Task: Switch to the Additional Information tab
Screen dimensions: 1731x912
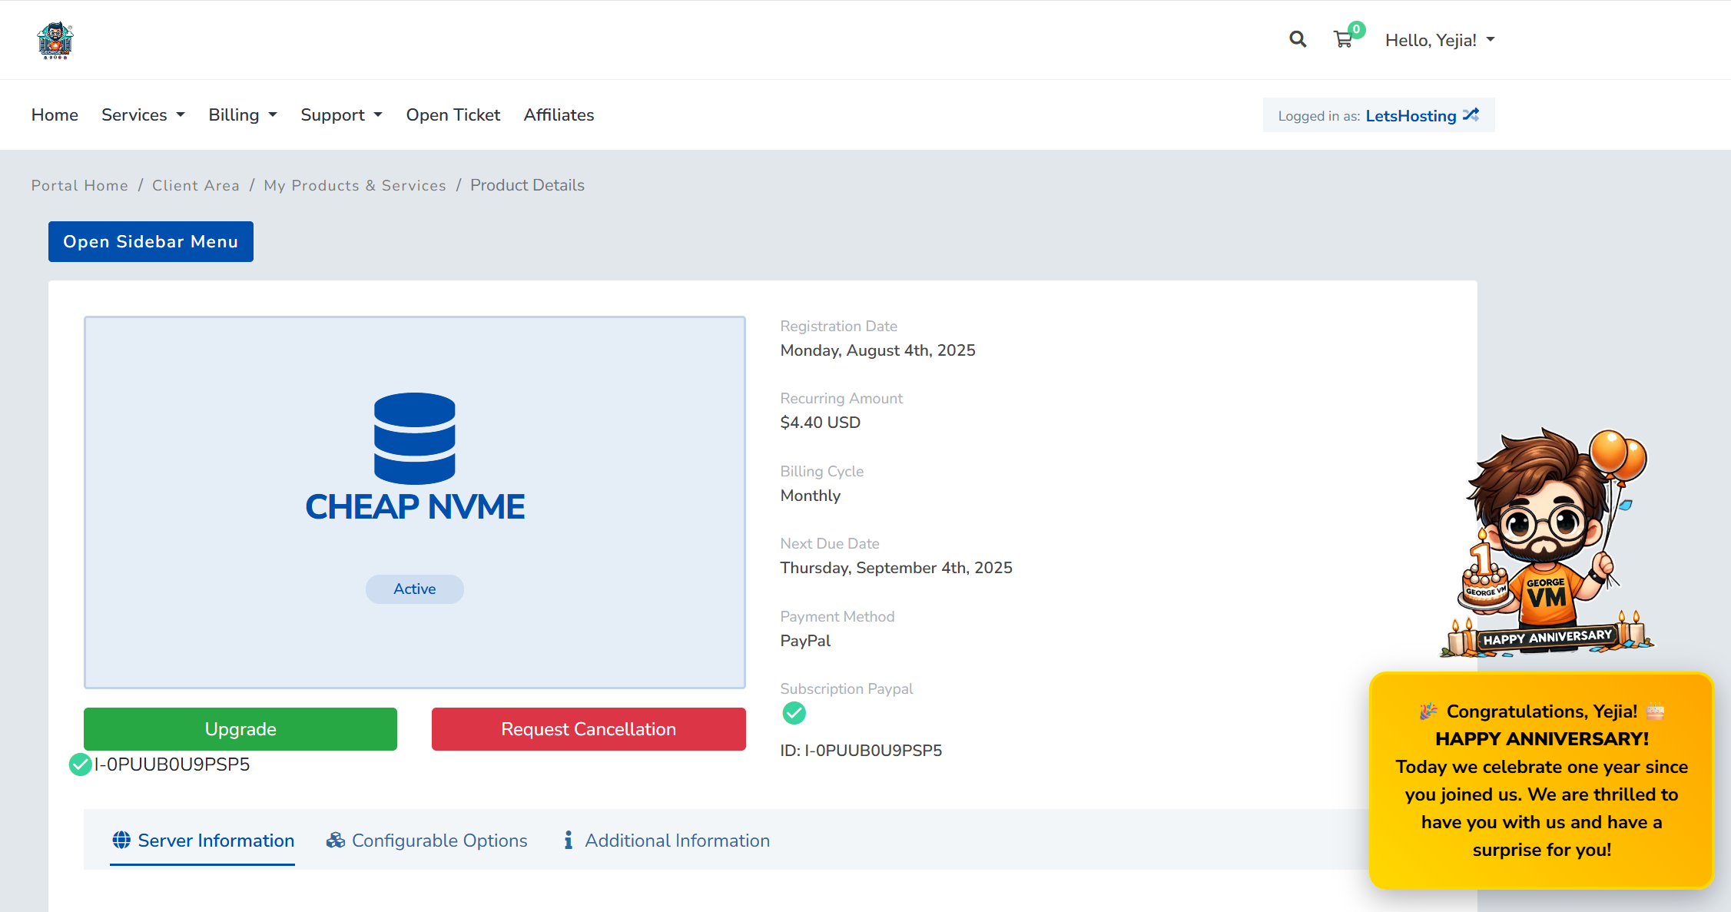Action: 666,841
